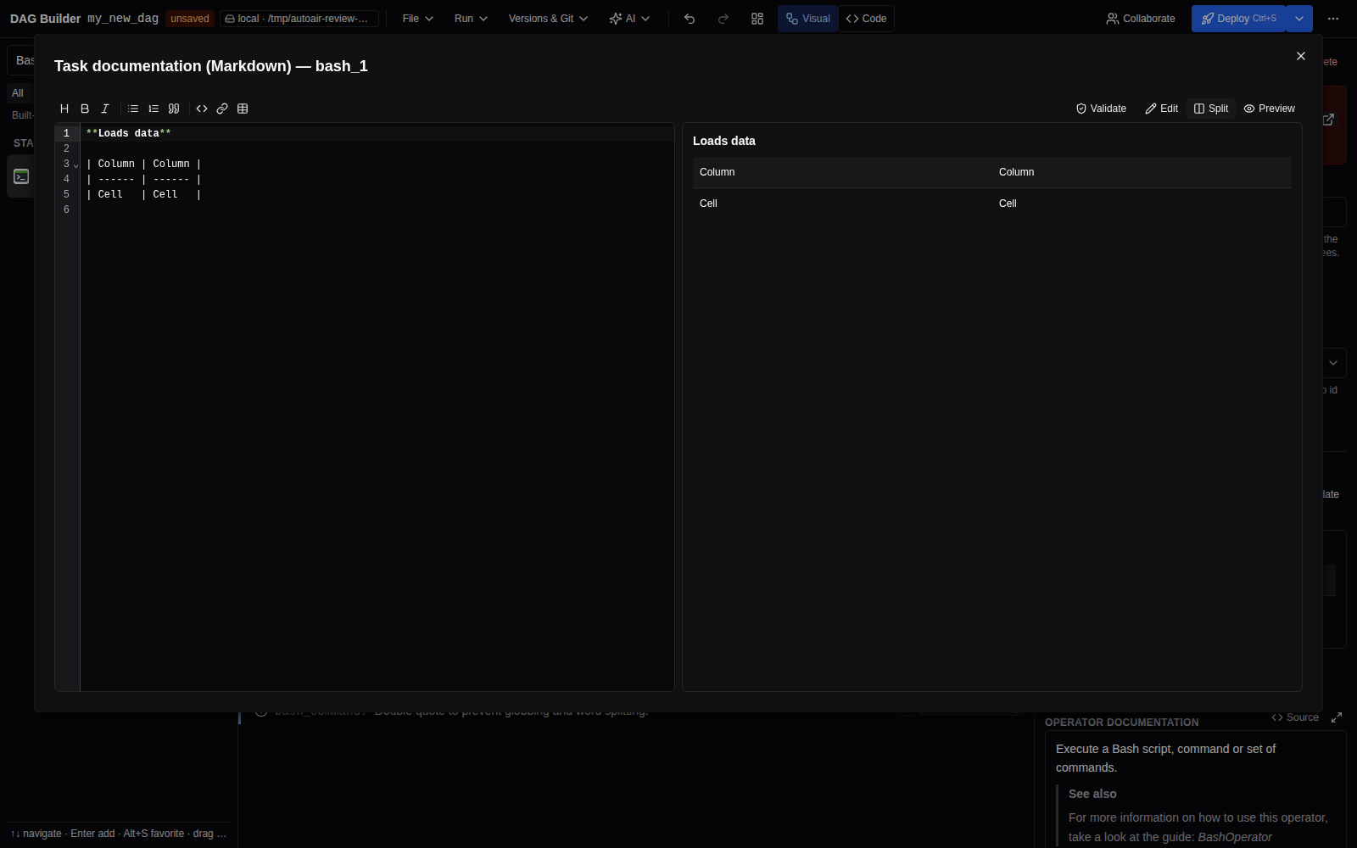The image size is (1357, 848).
Task: Switch to Preview-only view
Action: (x=1269, y=109)
